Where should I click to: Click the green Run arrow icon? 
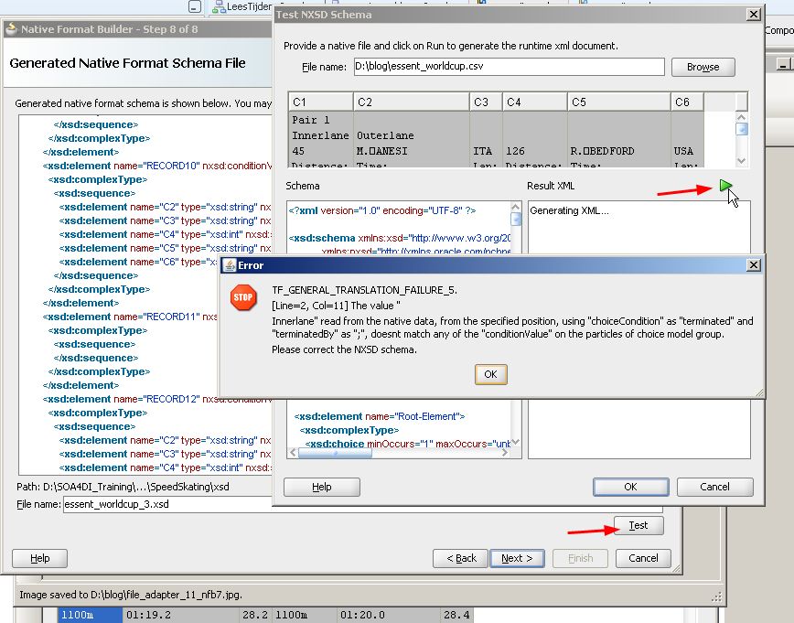[725, 187]
